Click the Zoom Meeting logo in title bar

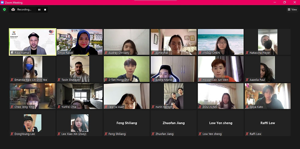pos(2,2)
